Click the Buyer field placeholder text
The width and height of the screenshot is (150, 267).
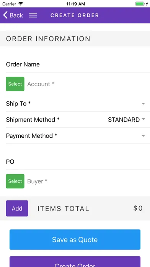(37, 181)
